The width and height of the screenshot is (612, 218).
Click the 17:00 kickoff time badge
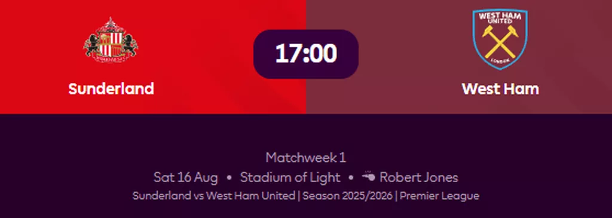coord(306,54)
